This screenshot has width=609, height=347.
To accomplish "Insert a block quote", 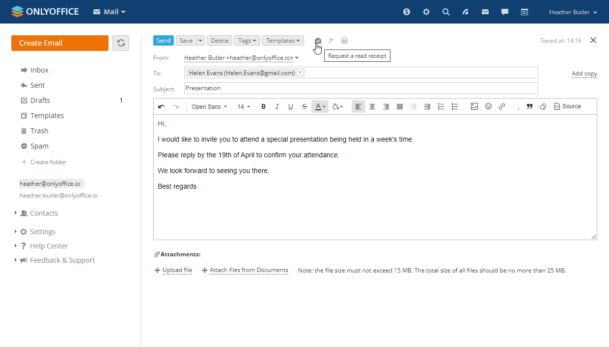I will pyautogui.click(x=529, y=106).
